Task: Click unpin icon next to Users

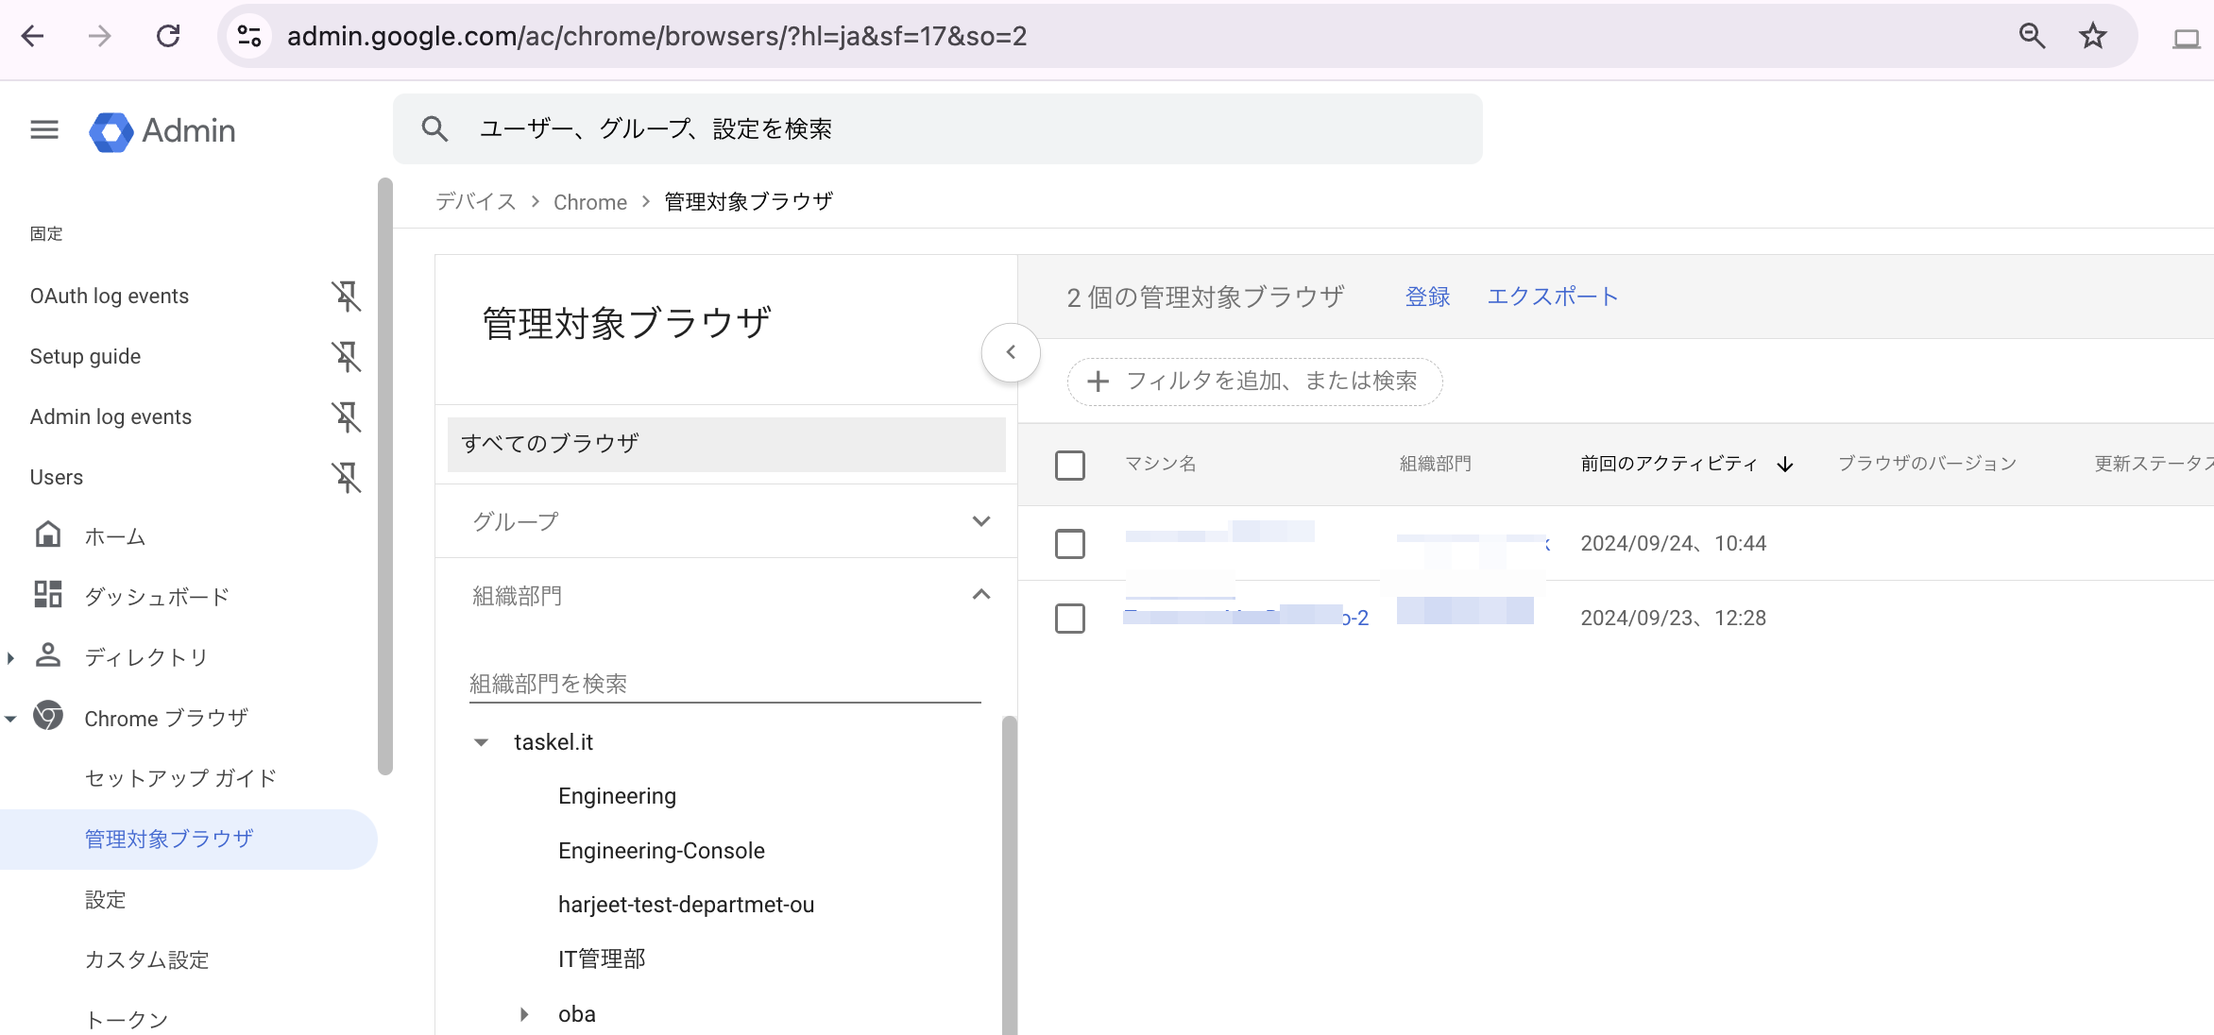Action: [x=347, y=478]
